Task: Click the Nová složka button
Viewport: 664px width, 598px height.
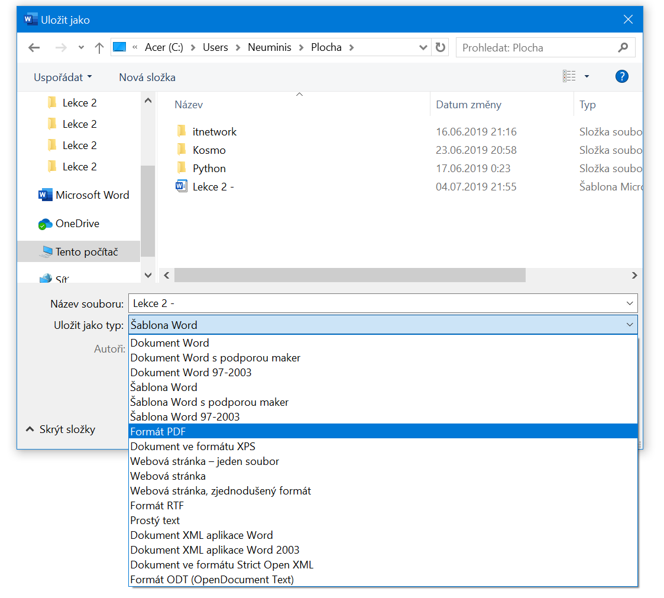Action: pyautogui.click(x=147, y=77)
